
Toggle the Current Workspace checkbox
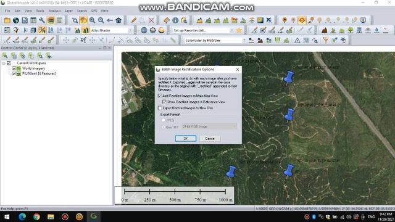(x=9, y=63)
